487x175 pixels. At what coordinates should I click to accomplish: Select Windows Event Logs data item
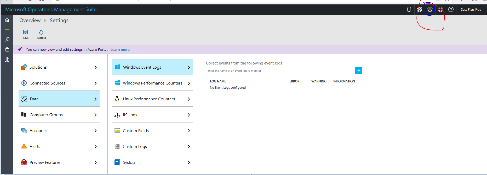coord(152,67)
